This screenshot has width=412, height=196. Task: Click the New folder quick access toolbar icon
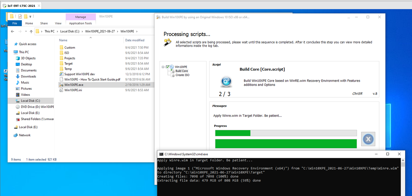tap(26, 16)
